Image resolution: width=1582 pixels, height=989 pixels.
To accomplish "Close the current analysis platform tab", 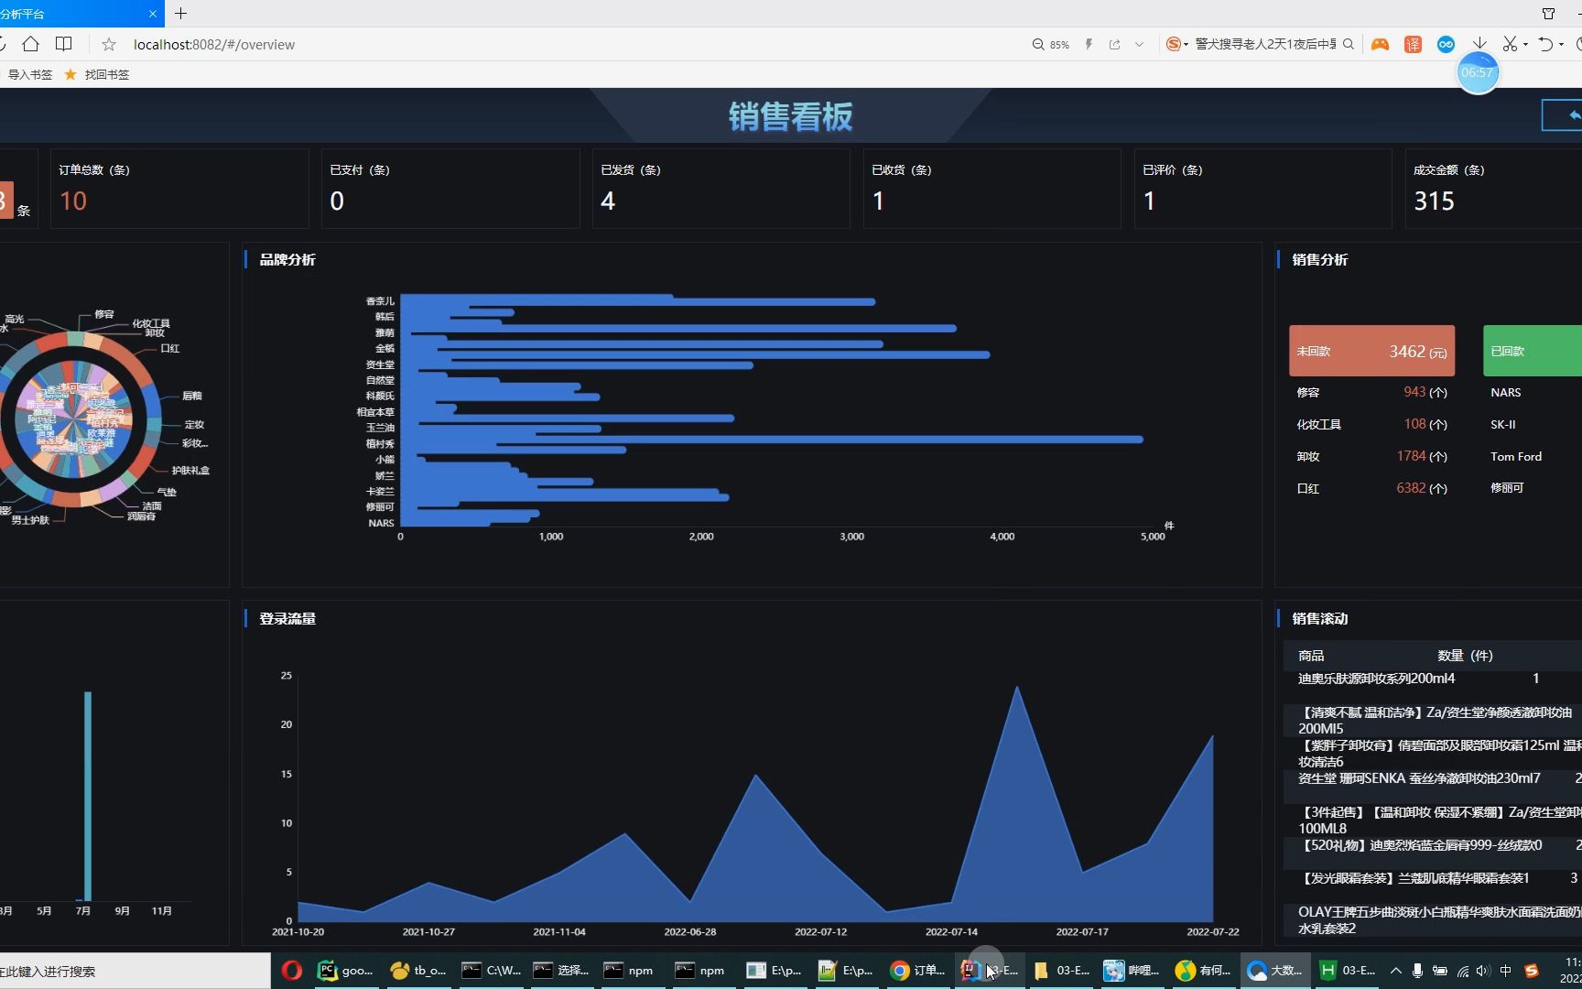I will pyautogui.click(x=152, y=14).
